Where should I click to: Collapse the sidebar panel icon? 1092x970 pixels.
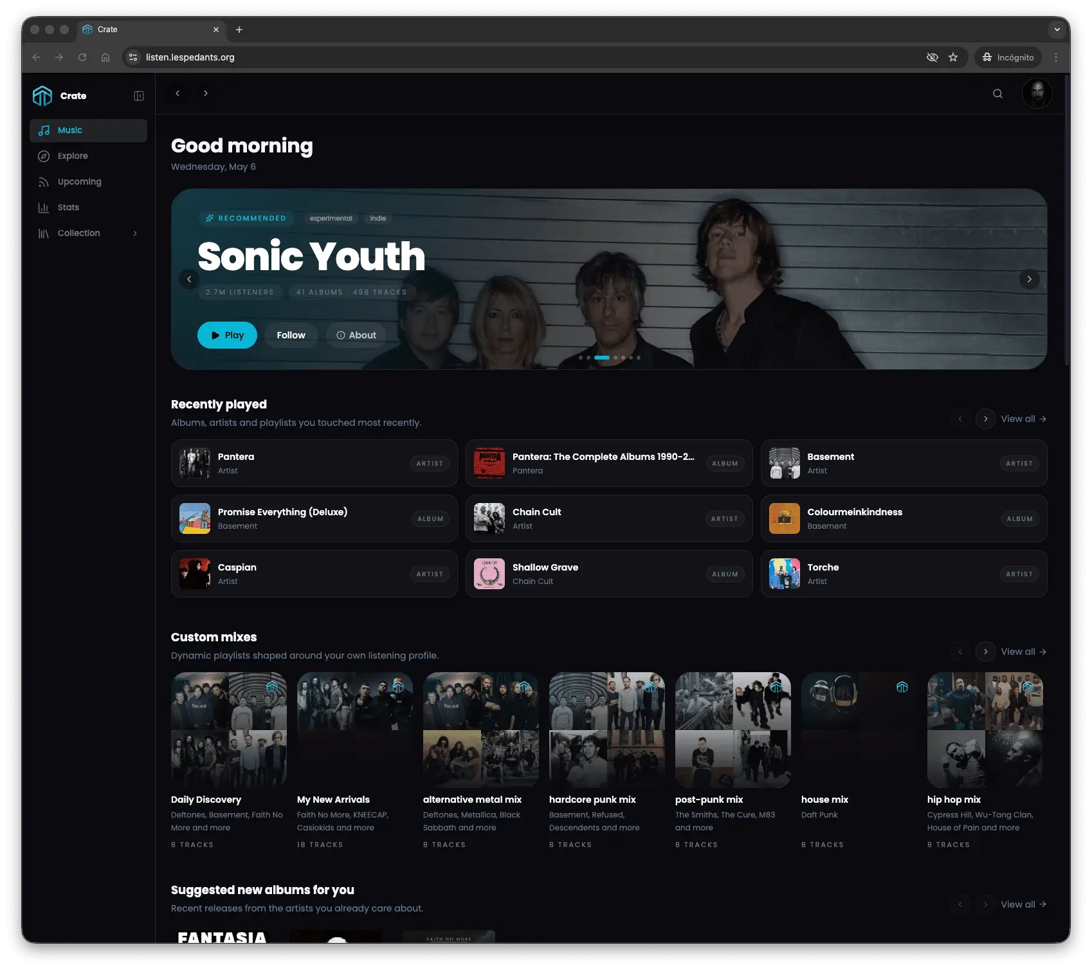point(139,96)
